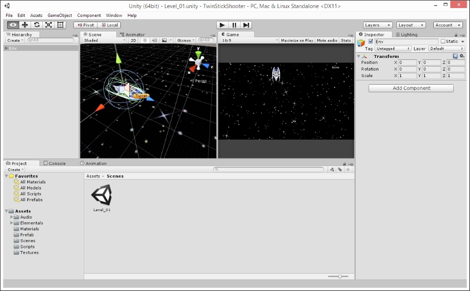The image size is (470, 291).
Task: Toggle scene lighting sun icon
Action: point(145,40)
